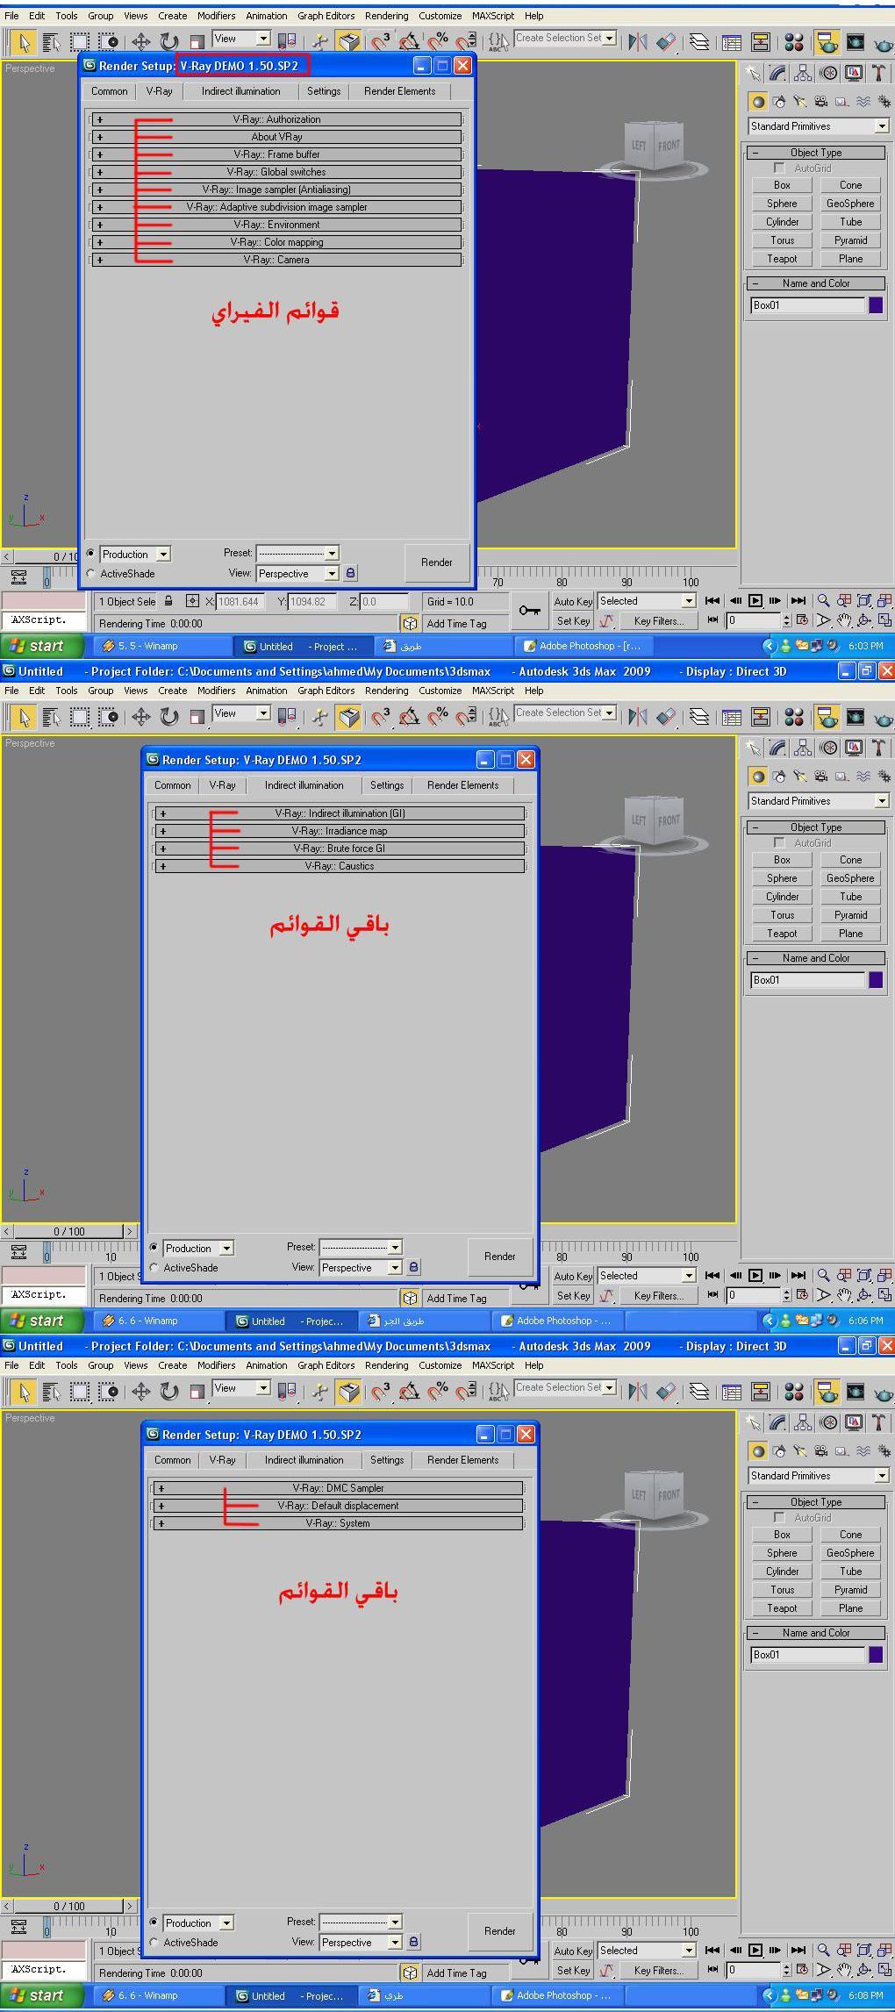Open the Utilities hammer panel in the top screenshot
The width and height of the screenshot is (895, 2012).
coord(878,73)
